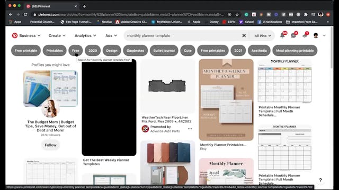Open the All Pins filter dropdown

[x=263, y=36]
